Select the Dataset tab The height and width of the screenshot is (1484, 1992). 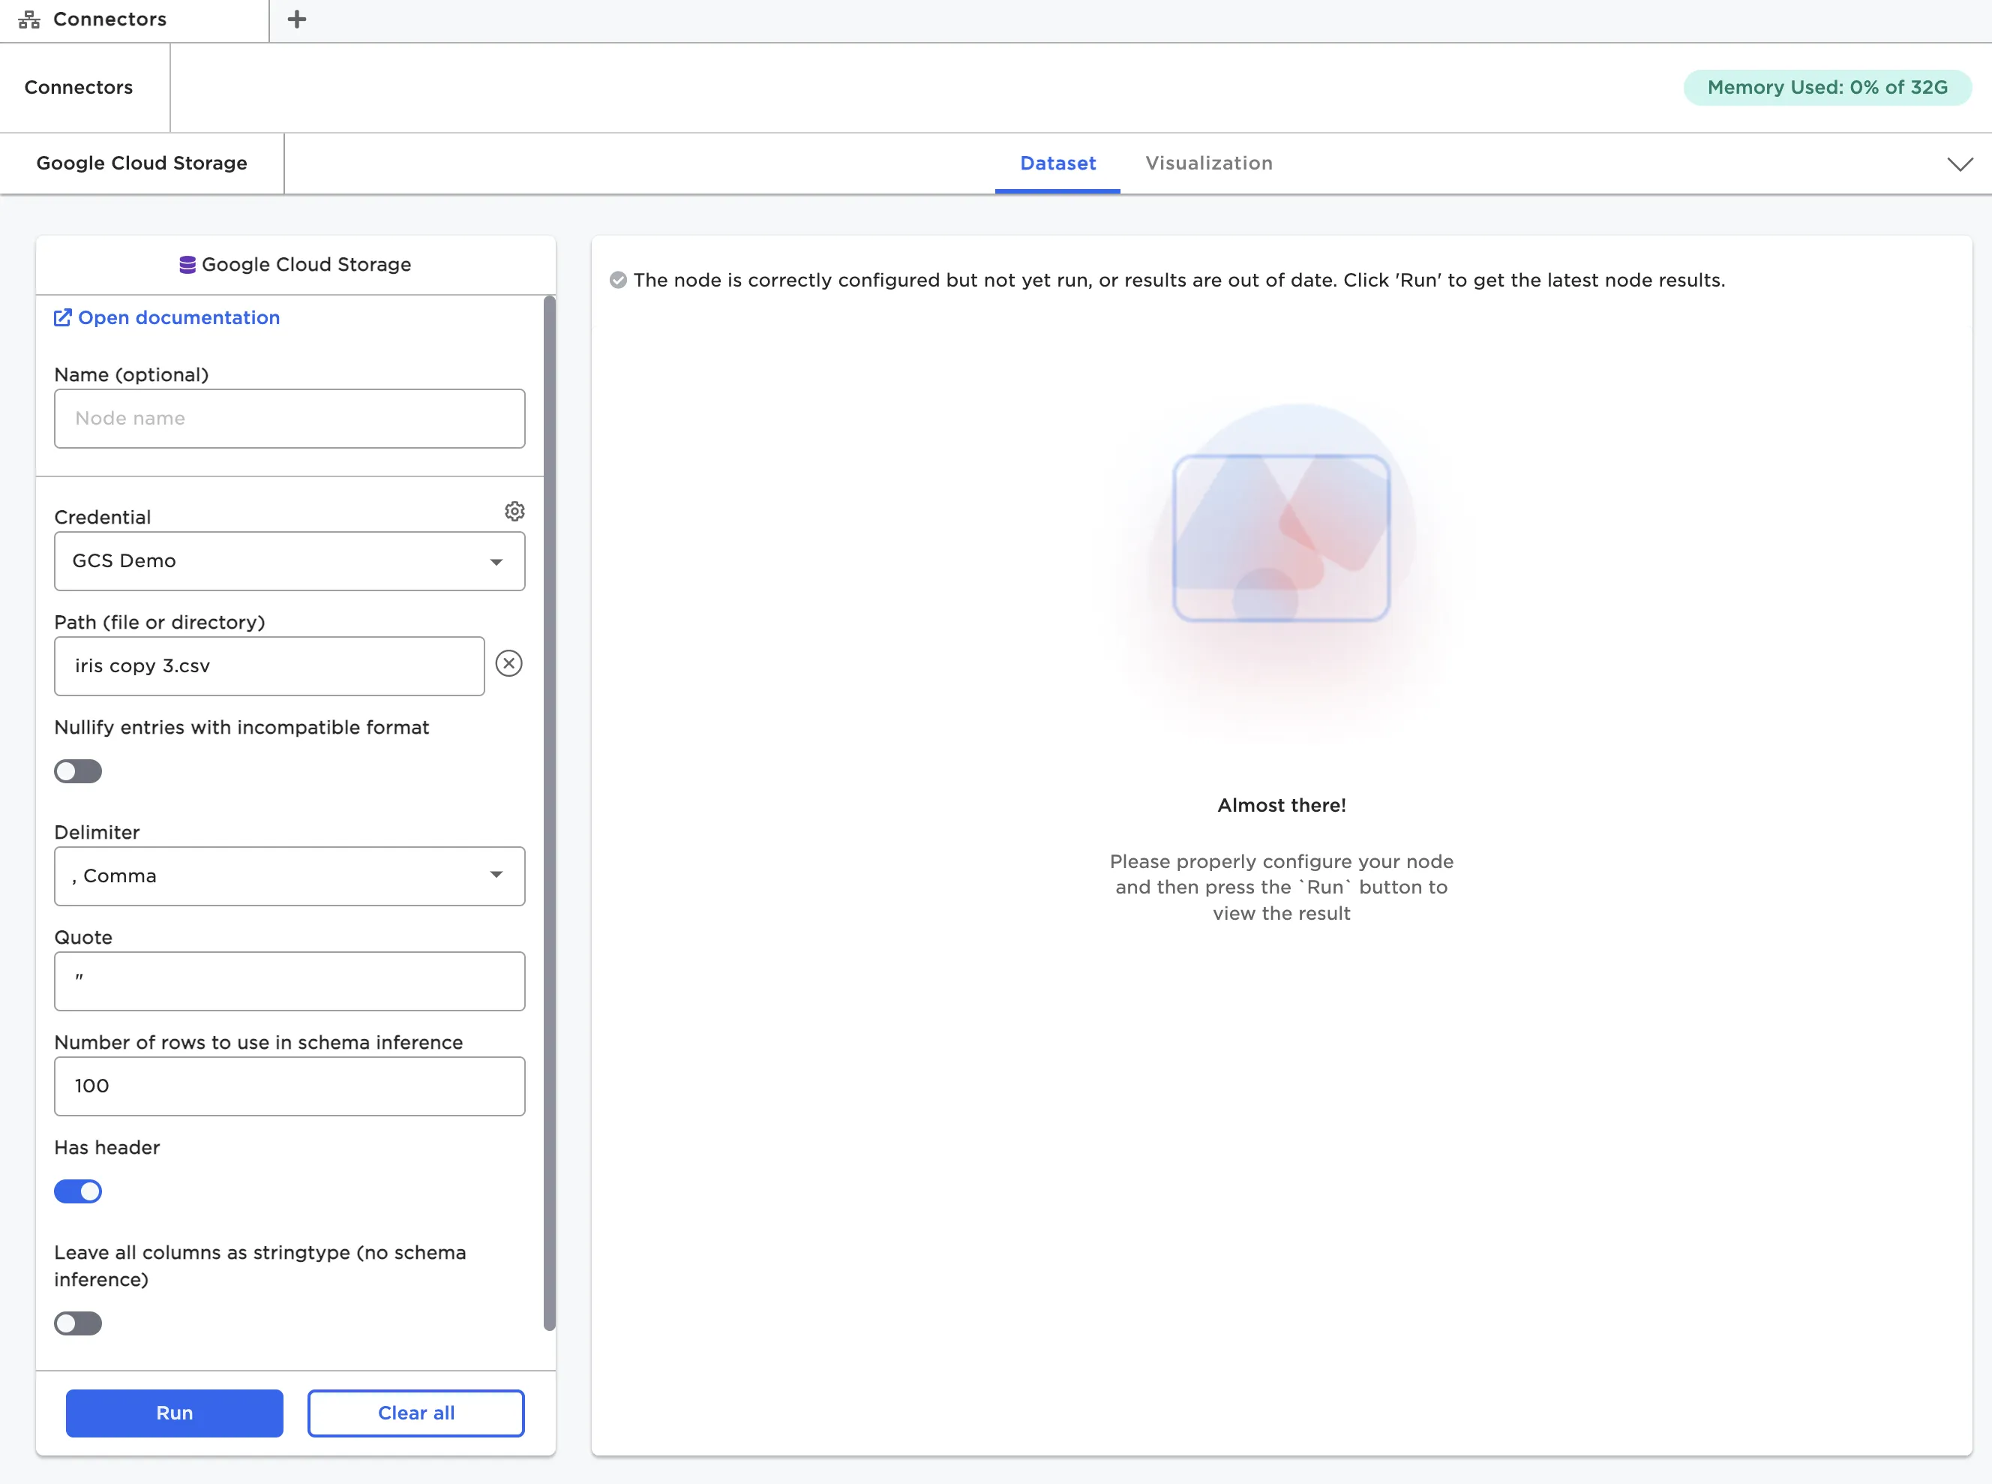[x=1057, y=164]
